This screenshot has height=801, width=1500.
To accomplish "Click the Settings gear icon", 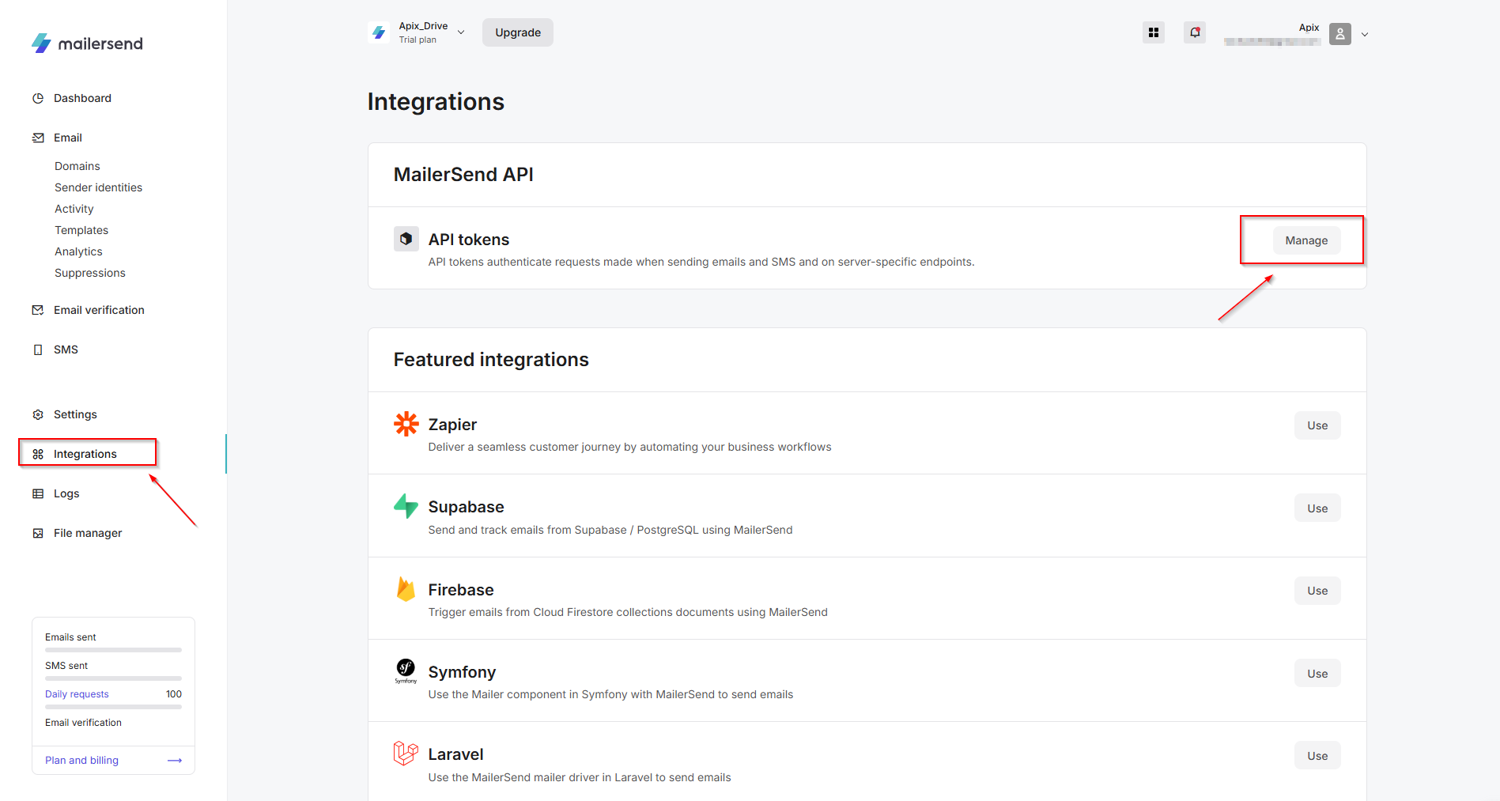I will pos(38,414).
